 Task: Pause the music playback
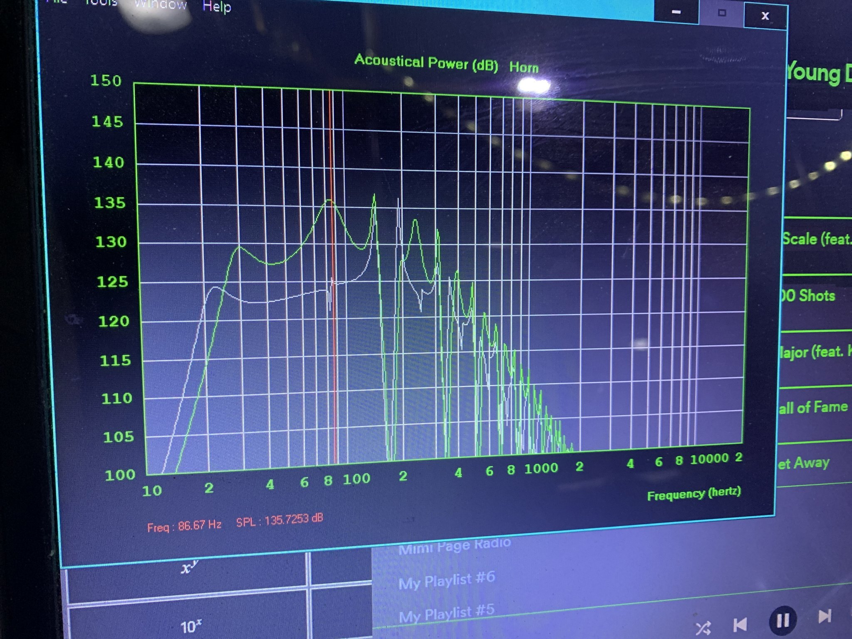[x=783, y=620]
